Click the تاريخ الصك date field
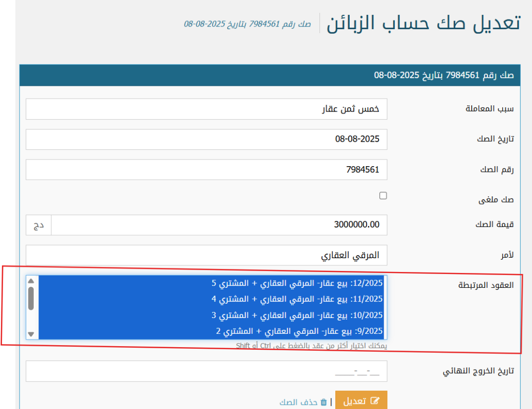Image resolution: width=532 pixels, height=409 pixels. tap(206, 139)
